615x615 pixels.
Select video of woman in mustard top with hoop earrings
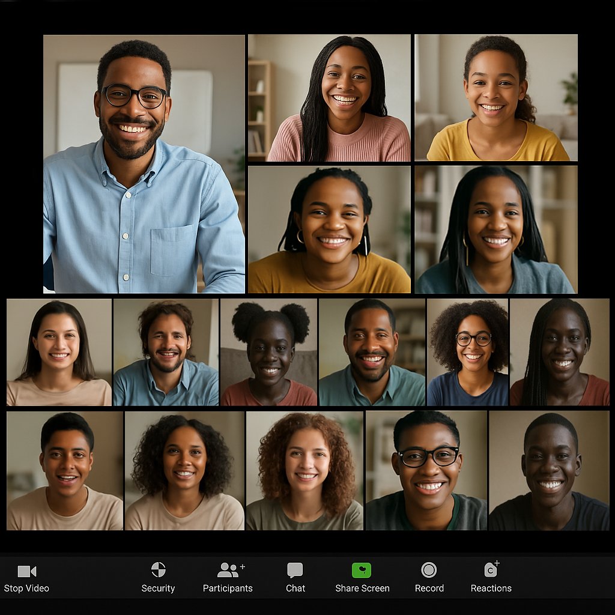point(329,229)
